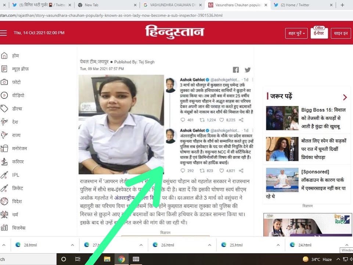Click yoga sponsored story thumbnail
This screenshot has width=353, height=265.
pos(282,180)
